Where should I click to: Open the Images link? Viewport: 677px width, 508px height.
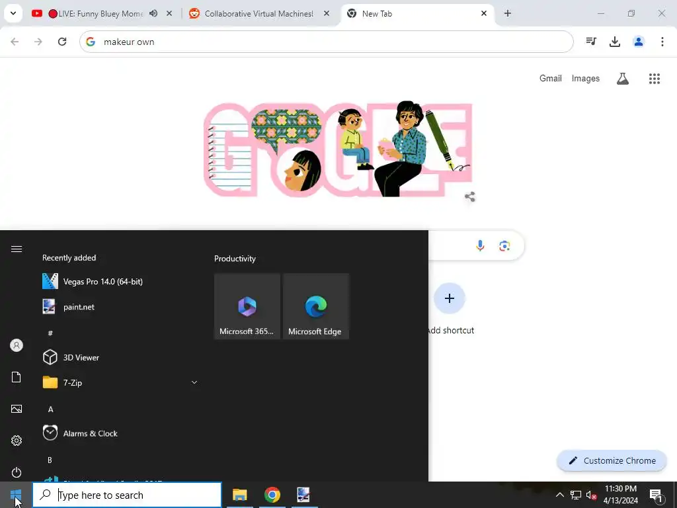tap(586, 79)
